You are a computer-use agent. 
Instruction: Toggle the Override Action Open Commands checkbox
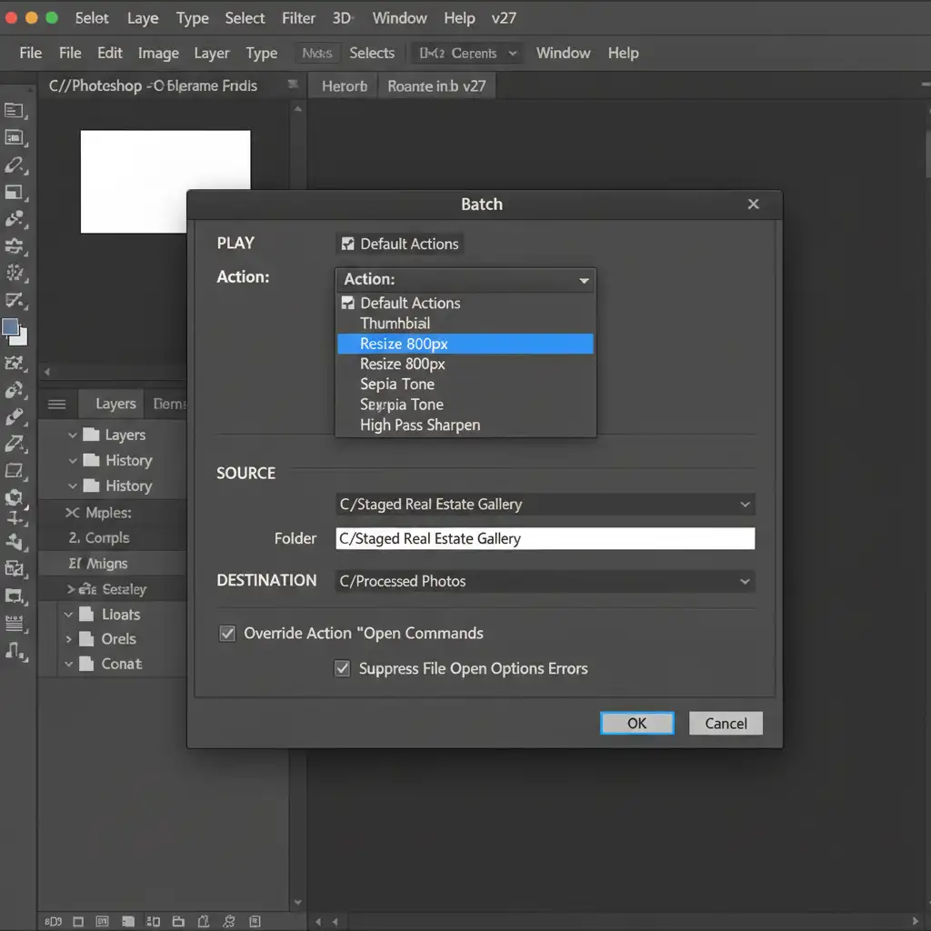click(x=227, y=634)
